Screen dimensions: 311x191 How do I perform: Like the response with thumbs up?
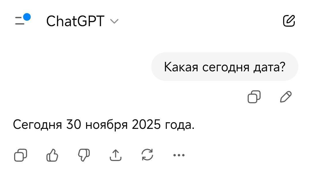[52, 155]
